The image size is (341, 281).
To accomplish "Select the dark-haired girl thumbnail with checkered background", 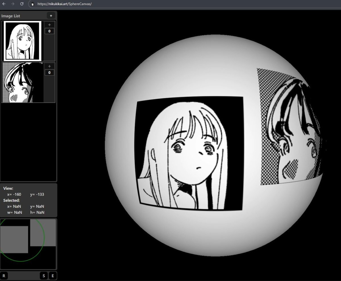I will click(x=23, y=83).
